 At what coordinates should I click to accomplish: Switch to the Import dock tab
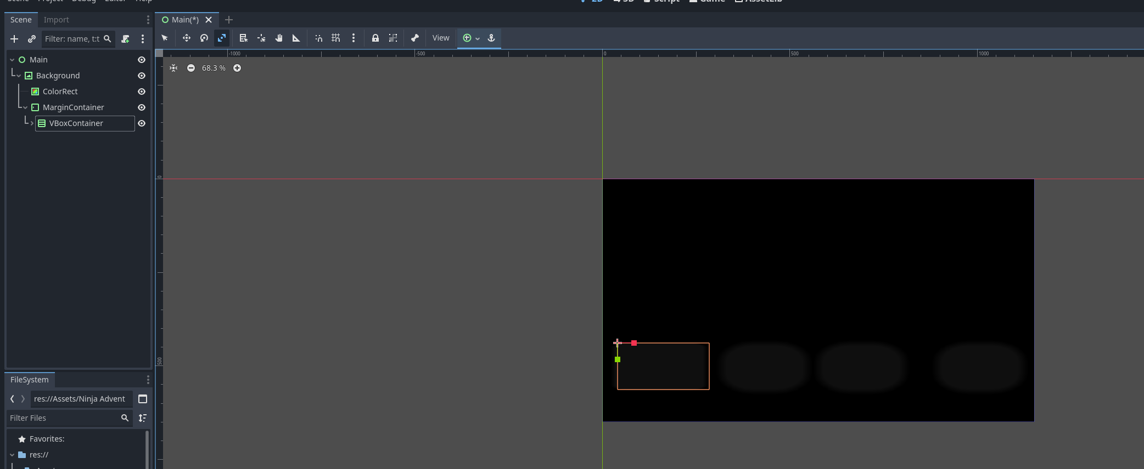click(x=56, y=20)
